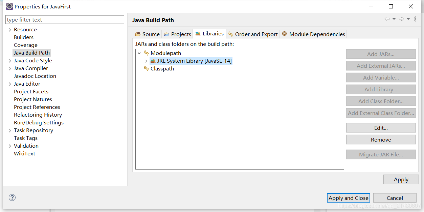Click the Projects tab folder icon
The height and width of the screenshot is (212, 424).
(x=166, y=34)
